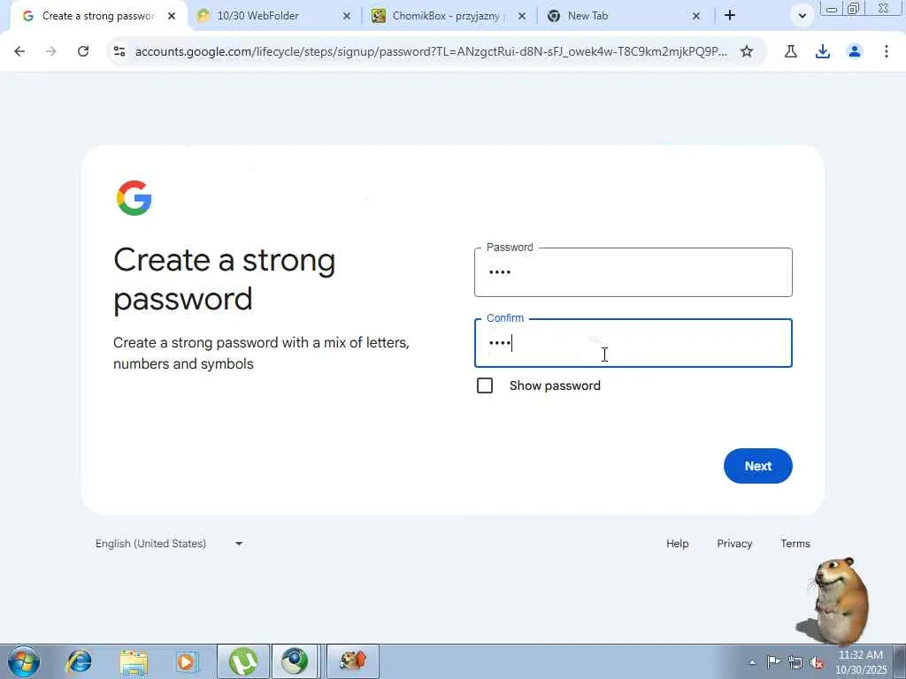Open Action Center flag icon
Image resolution: width=906 pixels, height=679 pixels.
click(773, 661)
